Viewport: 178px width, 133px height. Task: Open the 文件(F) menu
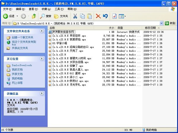click(7, 9)
